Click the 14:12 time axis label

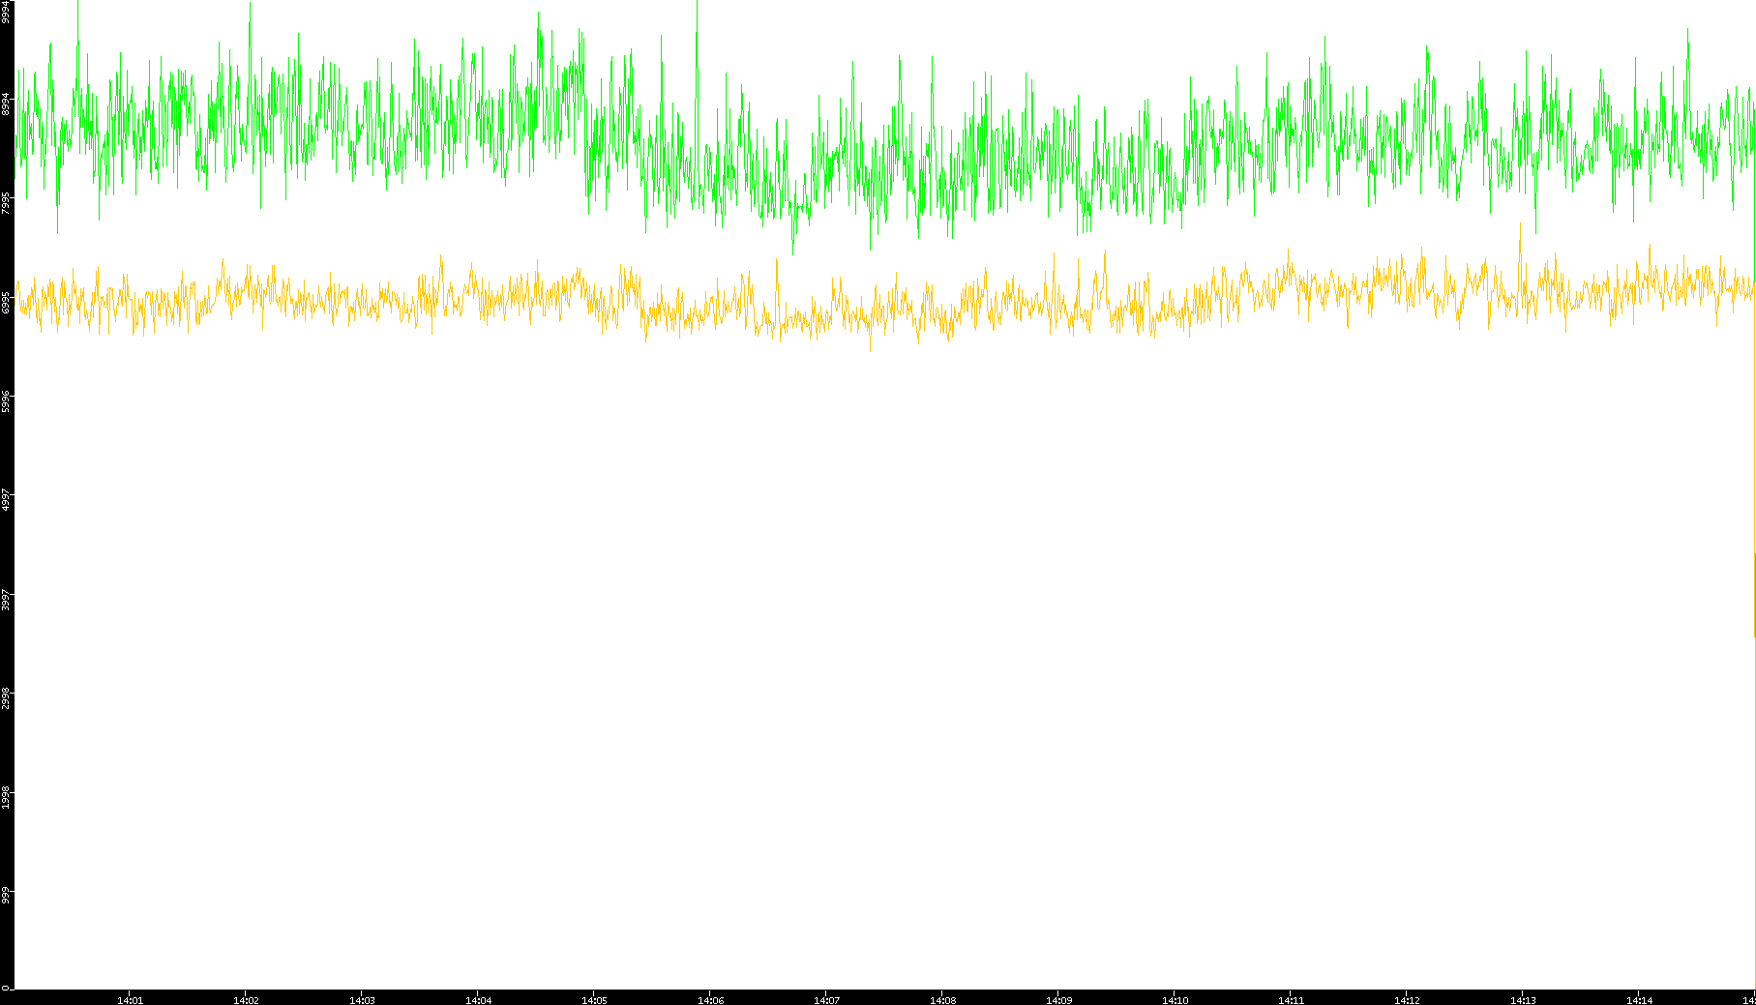(x=1407, y=999)
